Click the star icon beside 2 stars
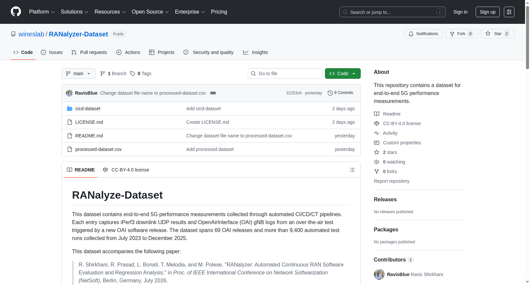Viewport: 530px width, 285px height. (x=377, y=152)
